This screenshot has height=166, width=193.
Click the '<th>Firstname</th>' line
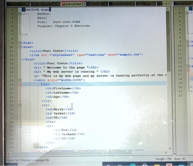[63, 89]
